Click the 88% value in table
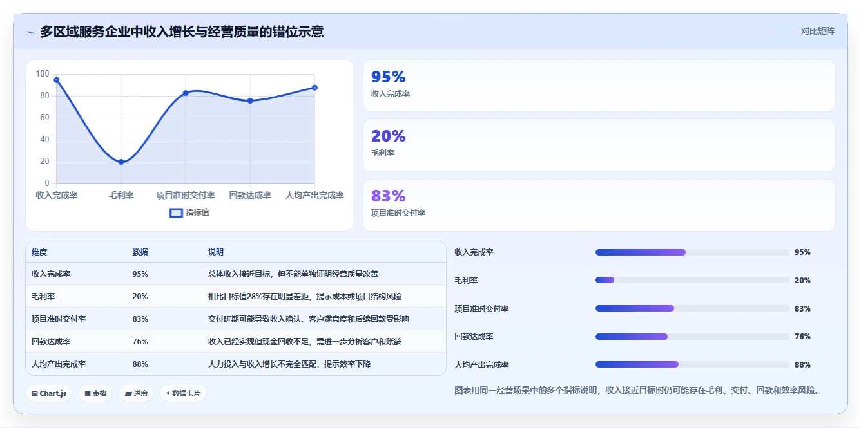This screenshot has height=428, width=861. [140, 364]
